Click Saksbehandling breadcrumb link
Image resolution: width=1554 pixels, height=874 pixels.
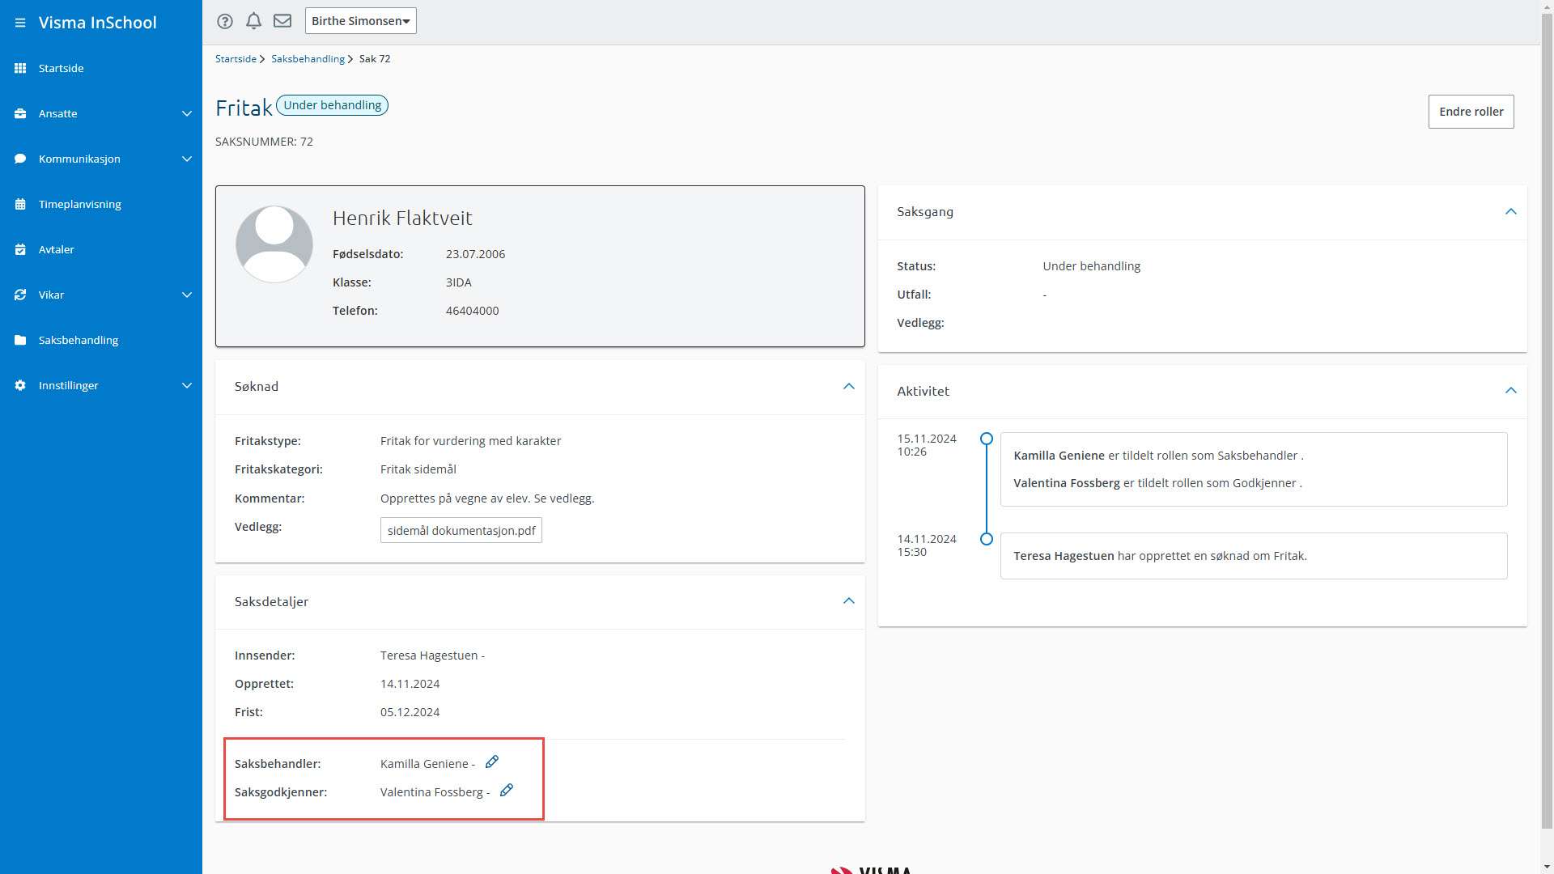click(308, 59)
